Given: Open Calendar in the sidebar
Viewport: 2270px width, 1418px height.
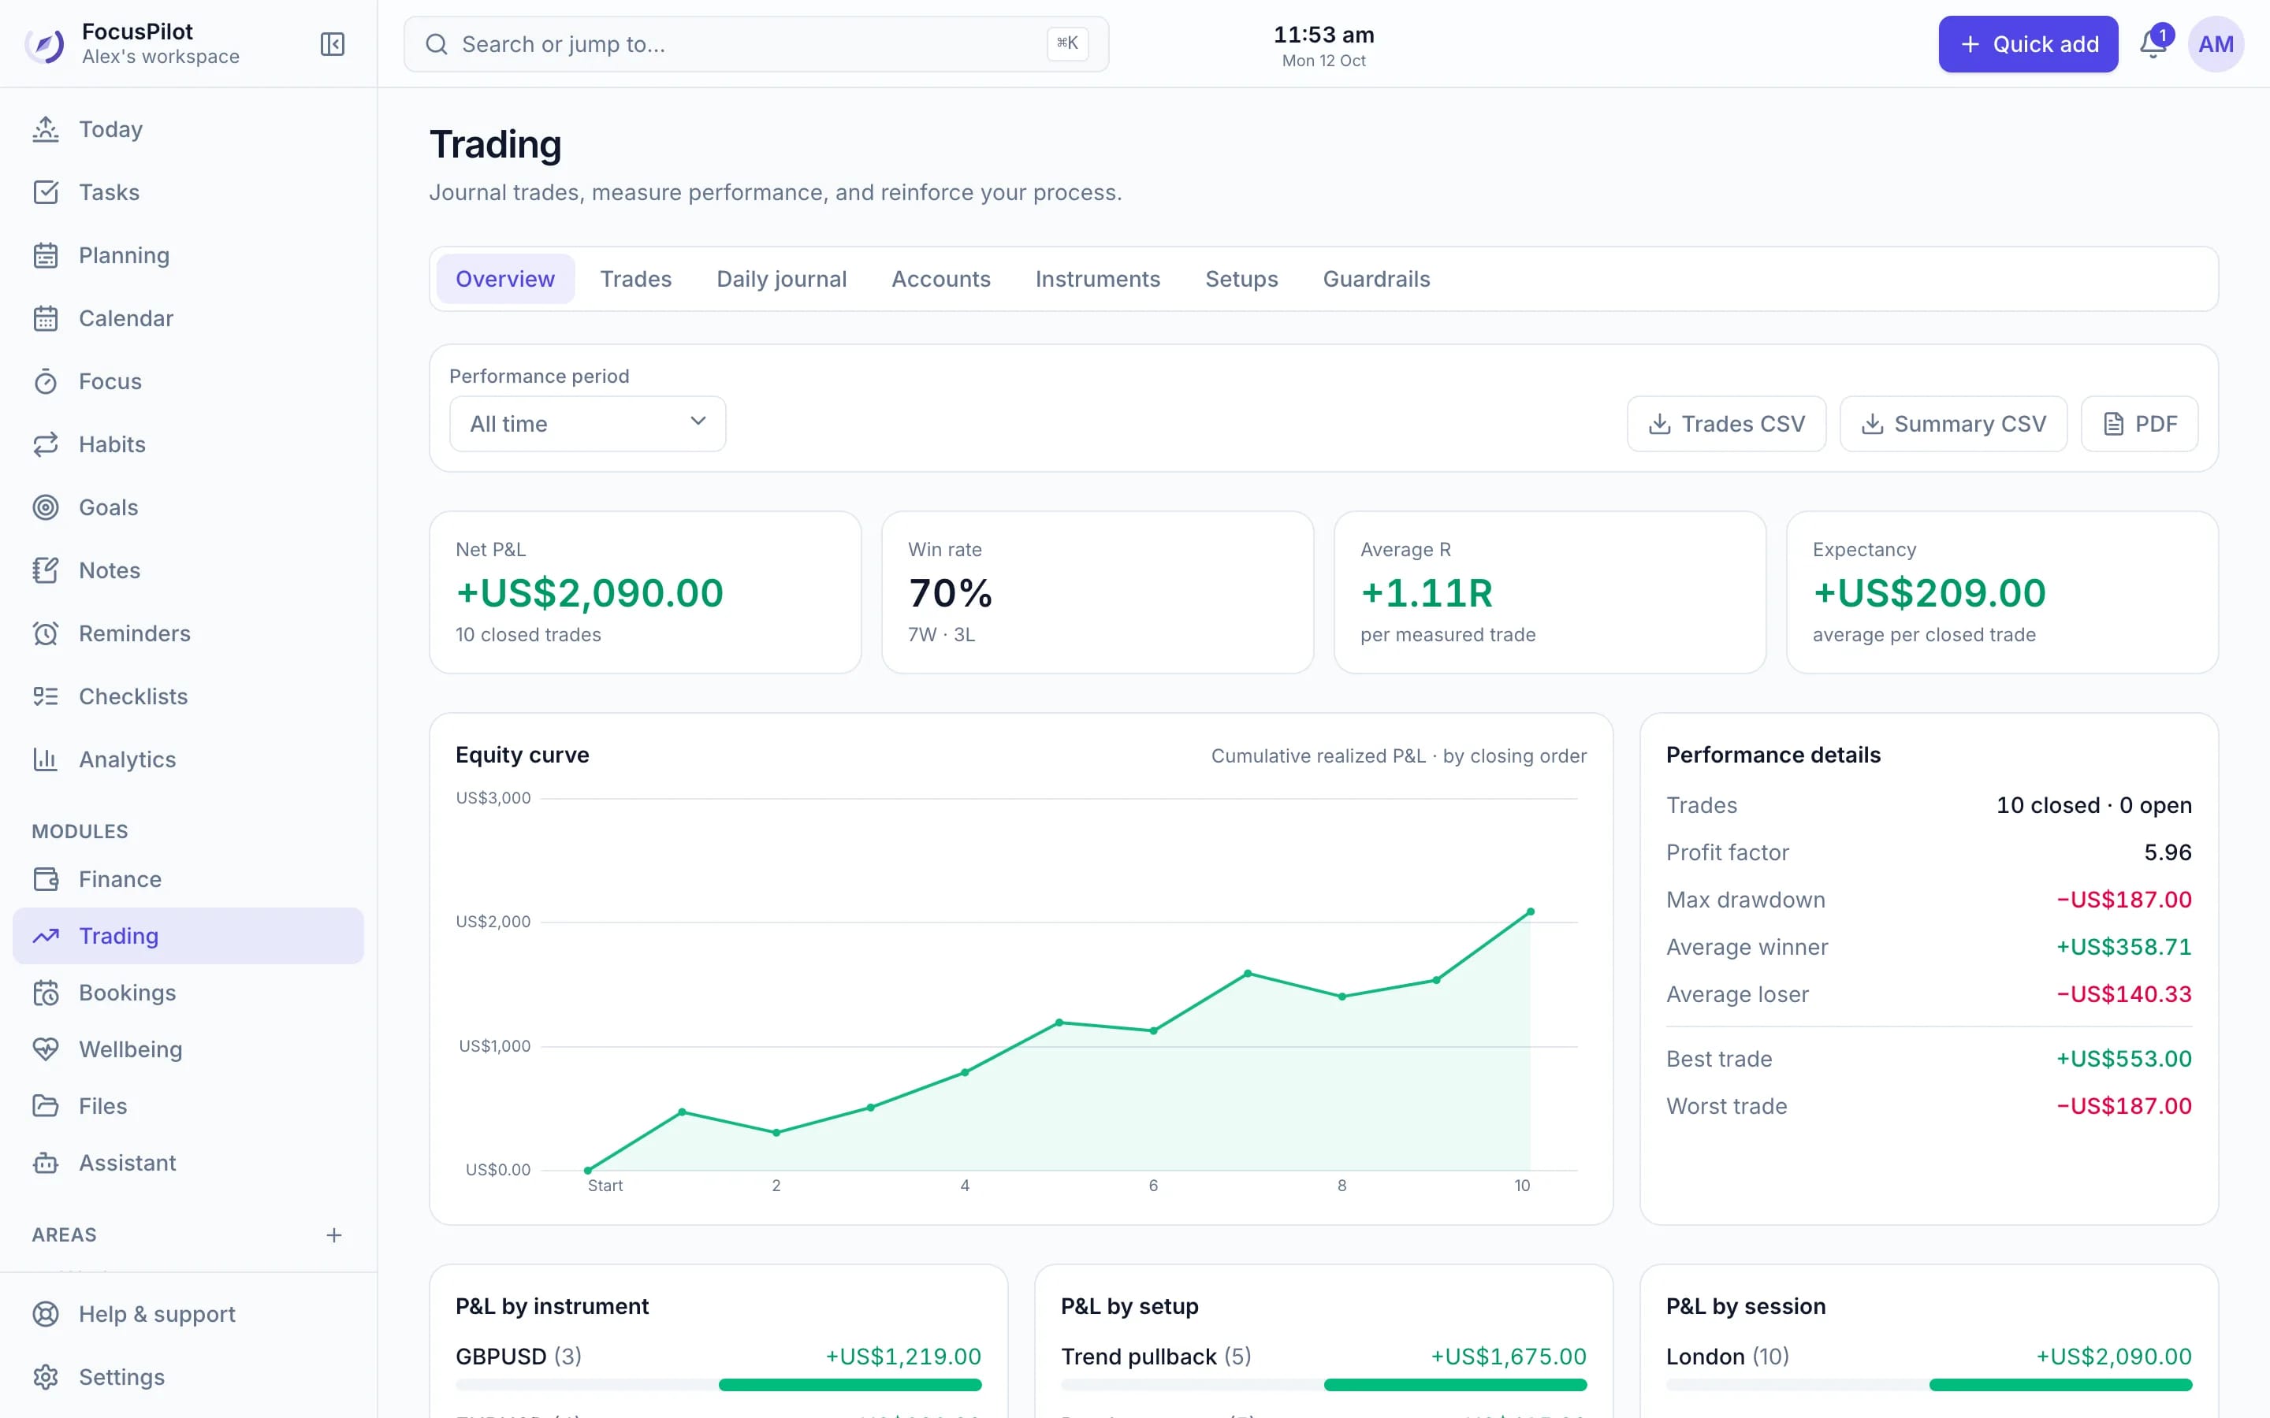Looking at the screenshot, I should (x=188, y=318).
